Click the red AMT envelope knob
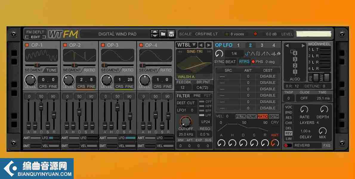The width and height of the screenshot is (355, 179). click(x=275, y=143)
